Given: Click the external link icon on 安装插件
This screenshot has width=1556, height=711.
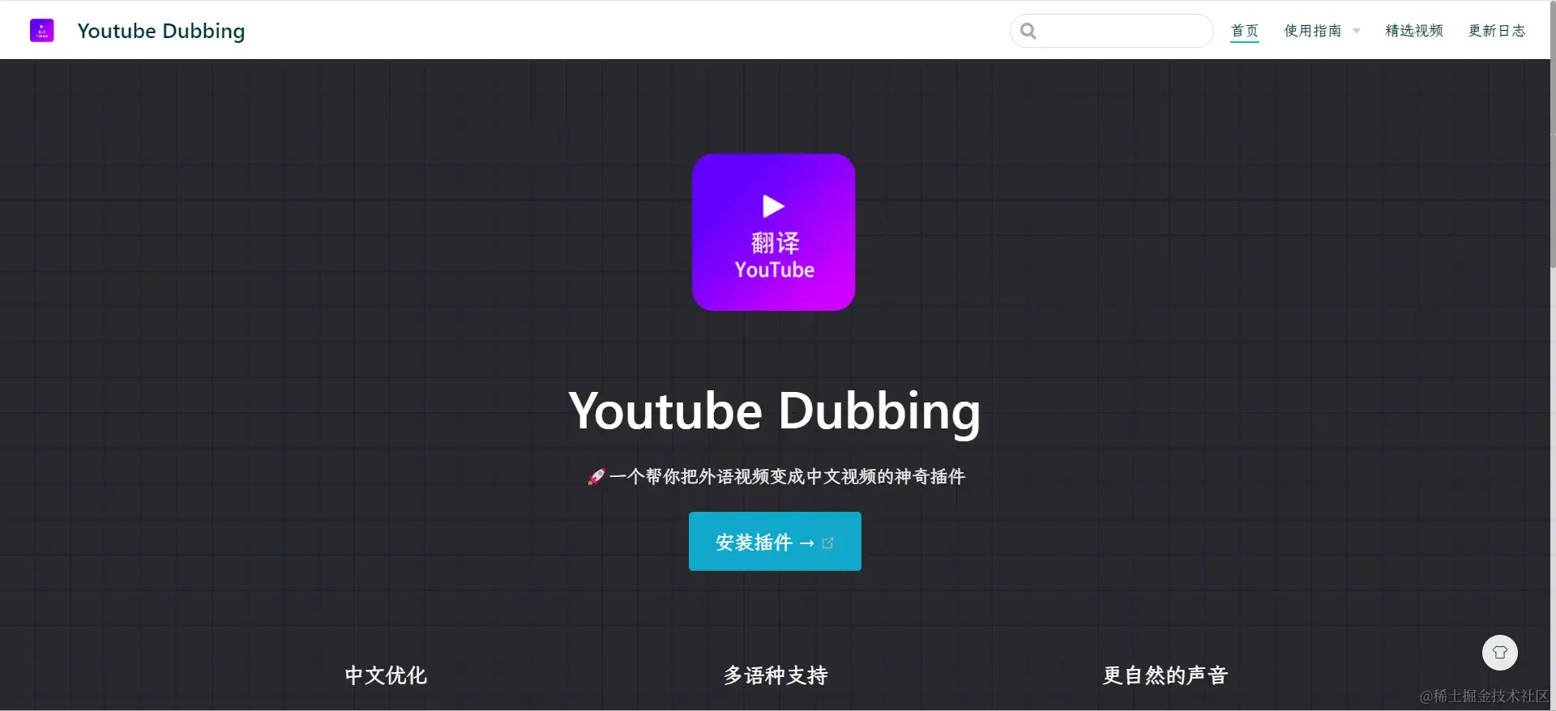Looking at the screenshot, I should pyautogui.click(x=827, y=543).
